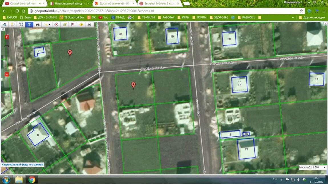Select the pan hand tool
The image size is (328, 184).
point(5,25)
